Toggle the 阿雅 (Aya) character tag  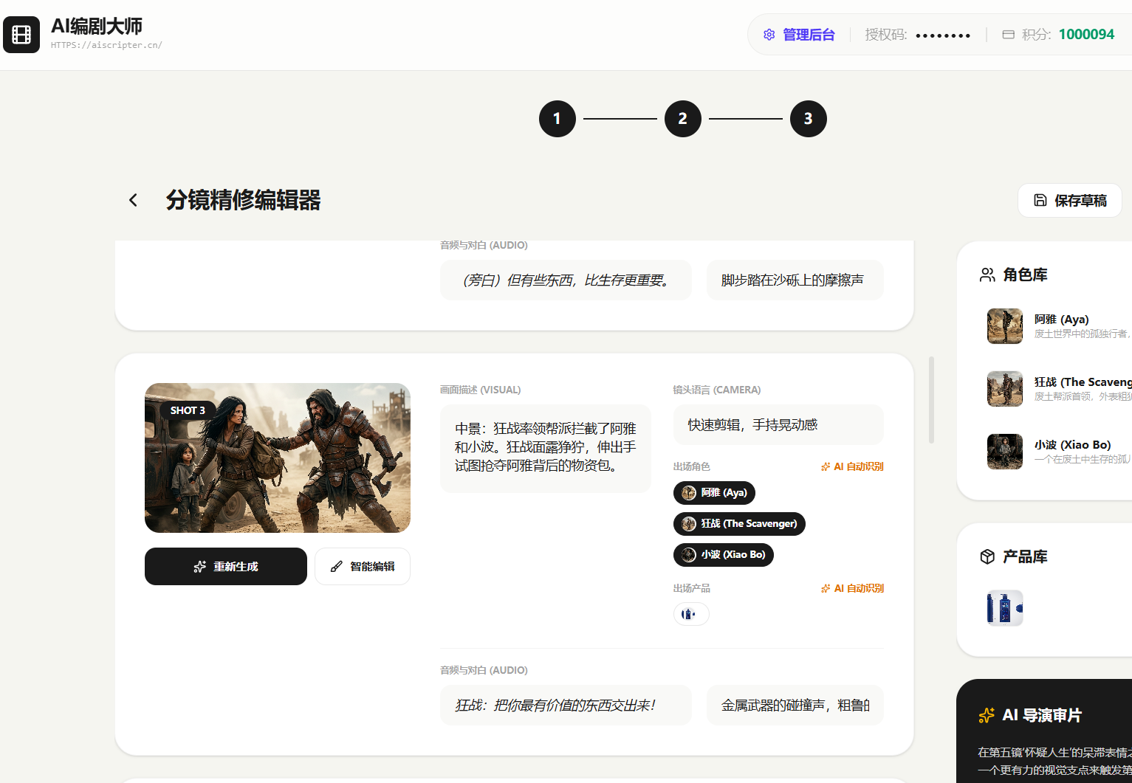[x=714, y=493]
